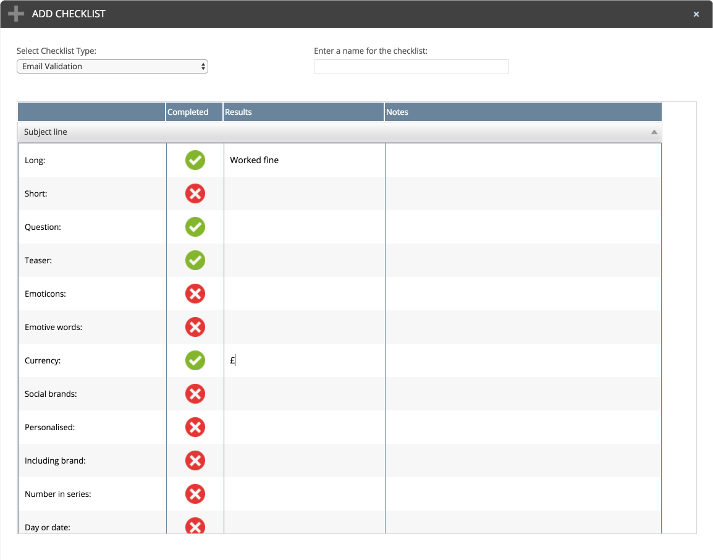The width and height of the screenshot is (713, 560).
Task: Click the Long row Results cell
Action: [x=303, y=161]
